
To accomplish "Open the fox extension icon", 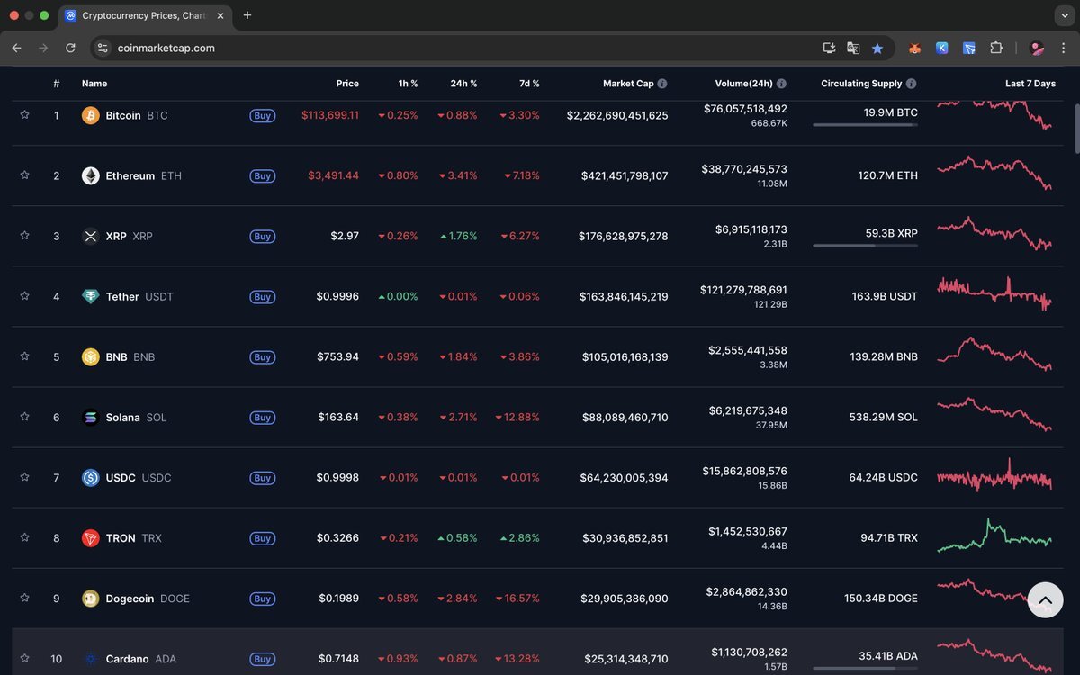I will [x=914, y=48].
